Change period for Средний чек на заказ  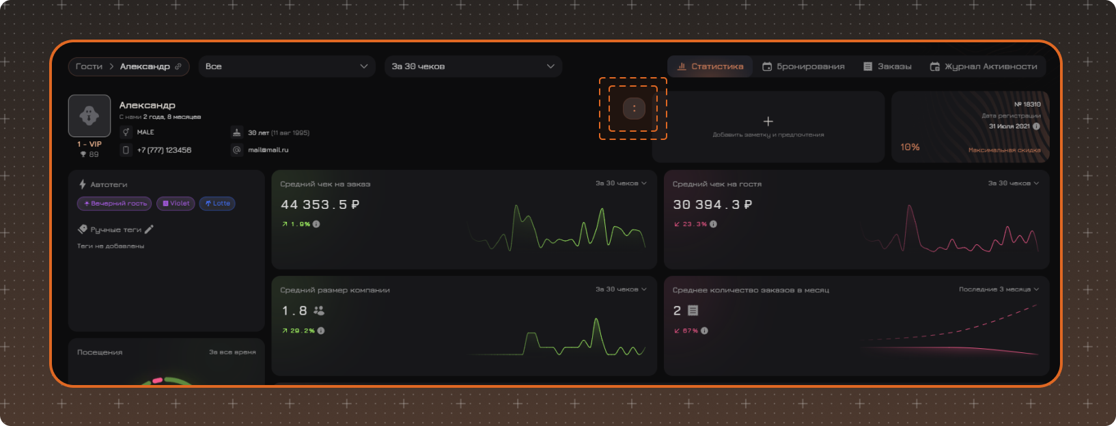click(x=621, y=184)
